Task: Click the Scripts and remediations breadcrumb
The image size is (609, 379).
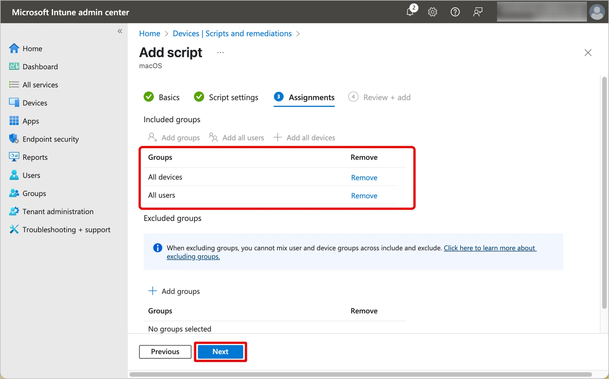Action: (232, 34)
